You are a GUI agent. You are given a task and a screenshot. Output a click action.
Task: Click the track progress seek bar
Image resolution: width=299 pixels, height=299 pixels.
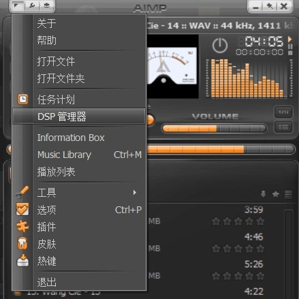[221, 150]
